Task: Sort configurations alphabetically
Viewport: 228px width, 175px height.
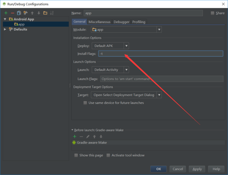Action: coord(52,13)
